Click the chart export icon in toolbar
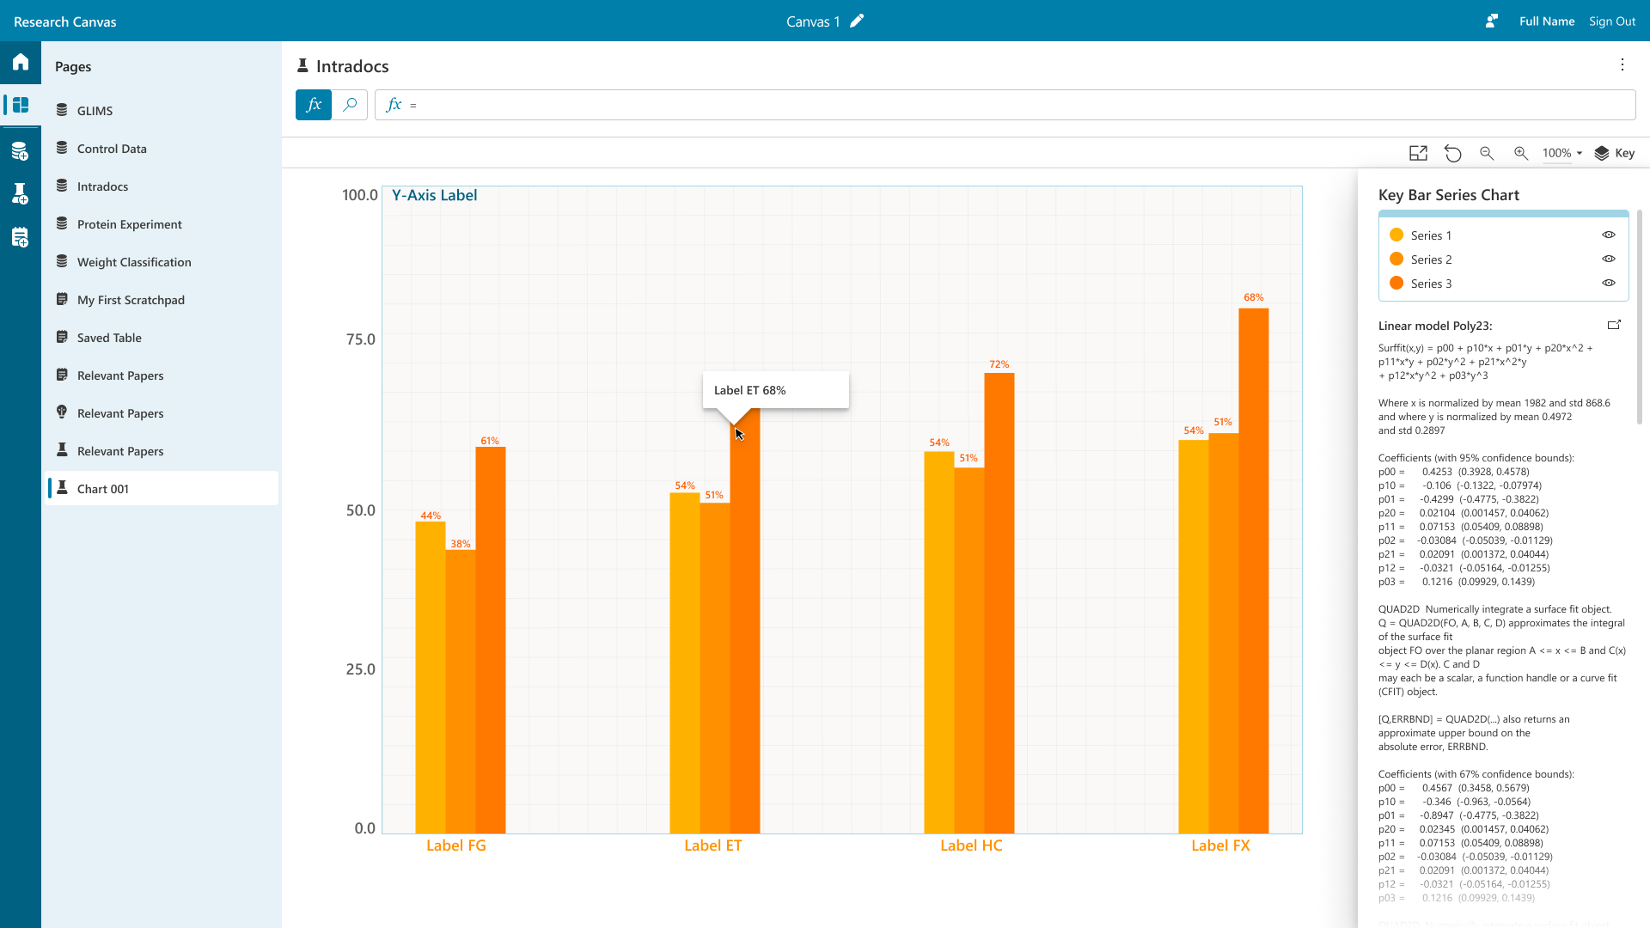1650x928 pixels. 1418,153
